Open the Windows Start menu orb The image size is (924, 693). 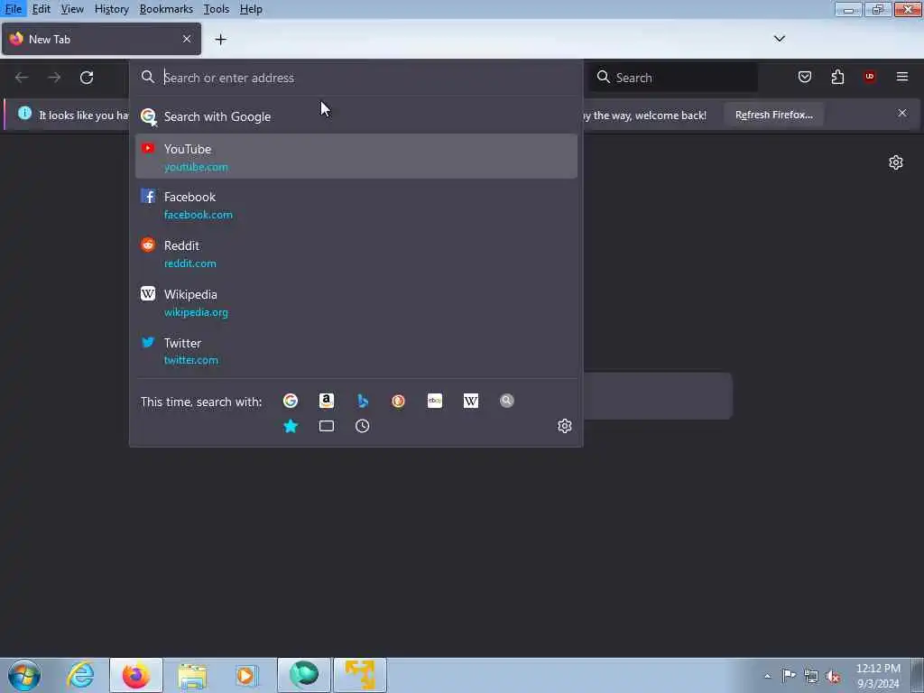pyautogui.click(x=24, y=675)
